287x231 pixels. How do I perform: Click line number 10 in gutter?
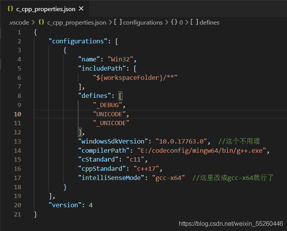(x=18, y=114)
